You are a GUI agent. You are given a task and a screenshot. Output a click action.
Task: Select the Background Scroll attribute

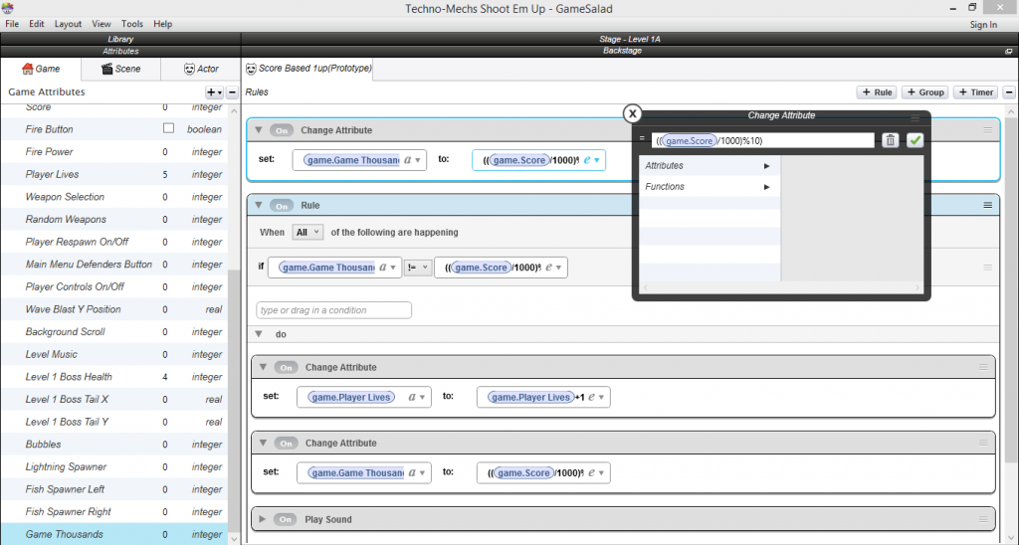[114, 332]
